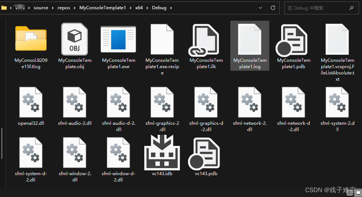
Task: Open the address bar history dropdown
Action: tap(260, 8)
